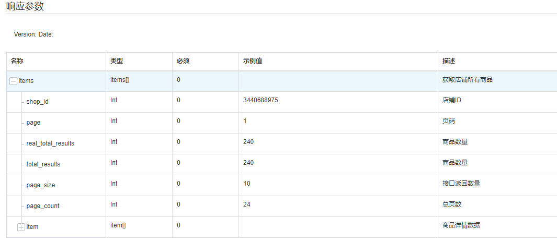Image resolution: width=557 pixels, height=242 pixels.
Task: Click description 店铺ID
Action: (x=452, y=101)
